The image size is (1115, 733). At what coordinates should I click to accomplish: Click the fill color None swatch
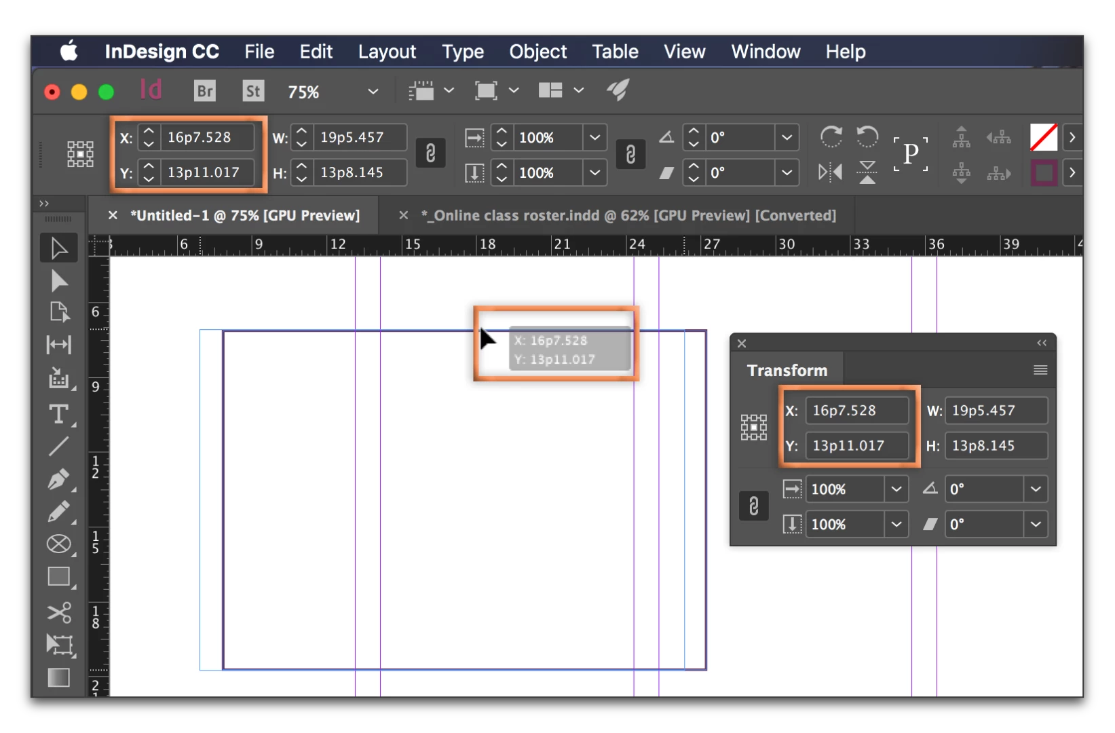point(1043,138)
